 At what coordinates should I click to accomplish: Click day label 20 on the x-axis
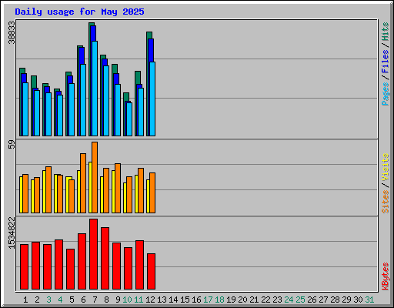coord(242,300)
